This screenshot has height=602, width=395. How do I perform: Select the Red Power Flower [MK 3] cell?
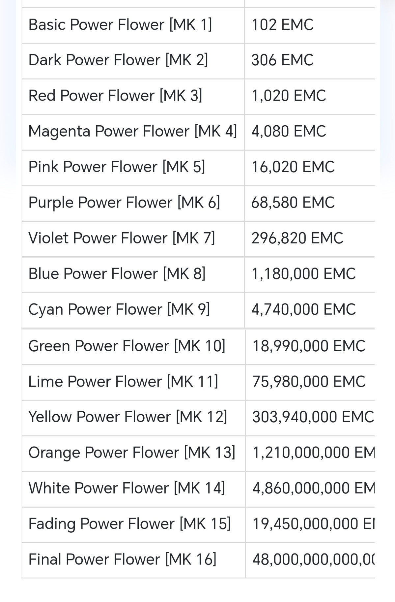[x=133, y=97]
